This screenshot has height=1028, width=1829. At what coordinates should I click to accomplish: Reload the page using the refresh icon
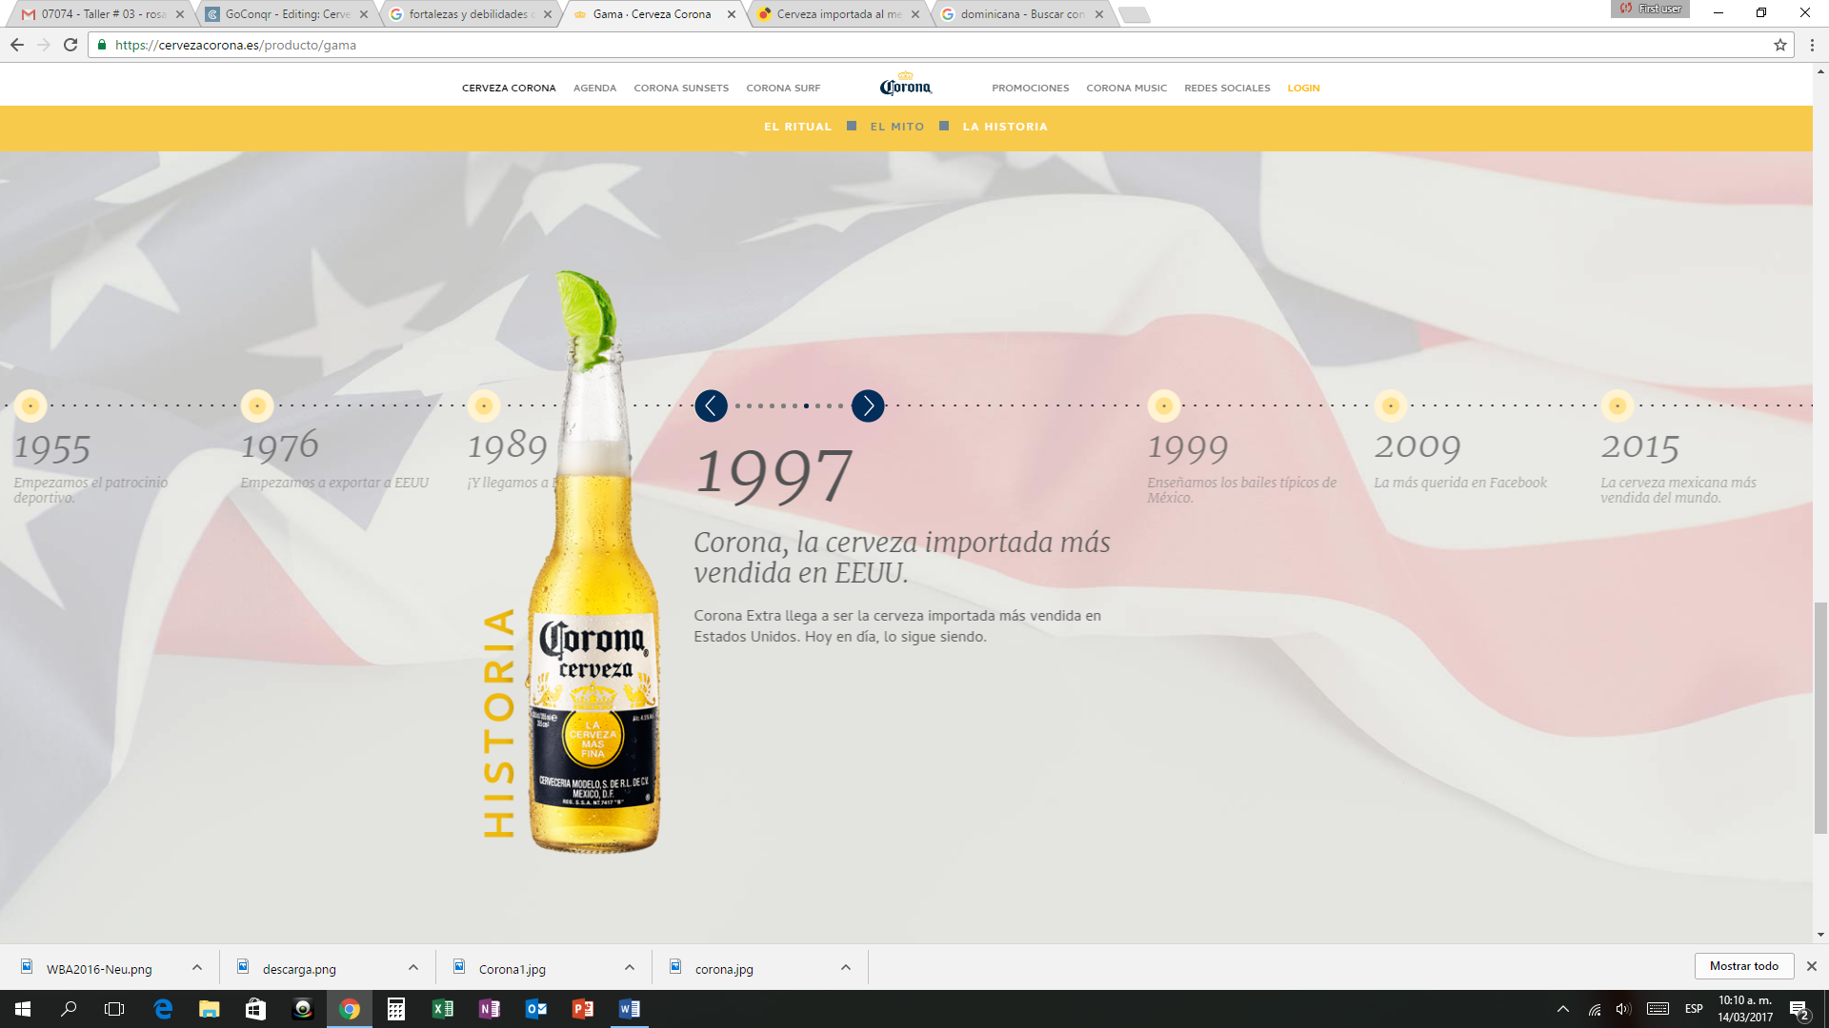pyautogui.click(x=70, y=45)
